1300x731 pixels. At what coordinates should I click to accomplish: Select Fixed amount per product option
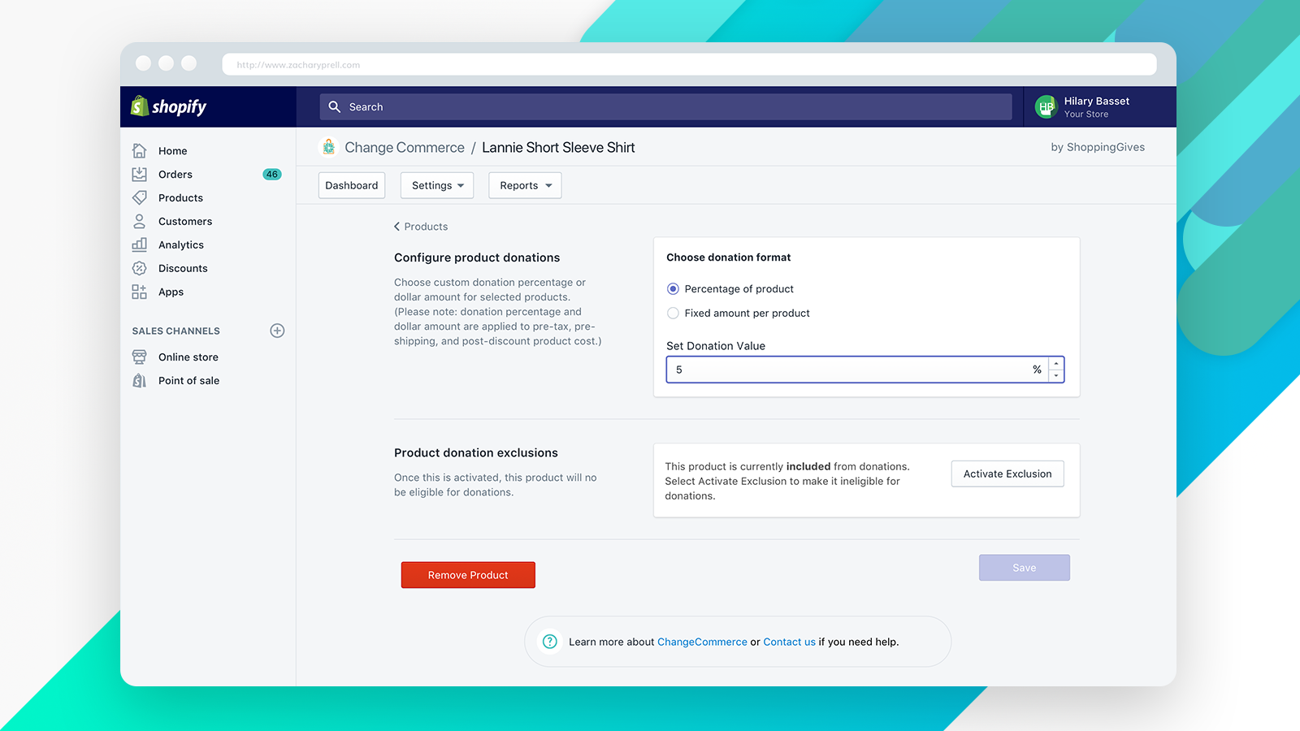click(673, 314)
